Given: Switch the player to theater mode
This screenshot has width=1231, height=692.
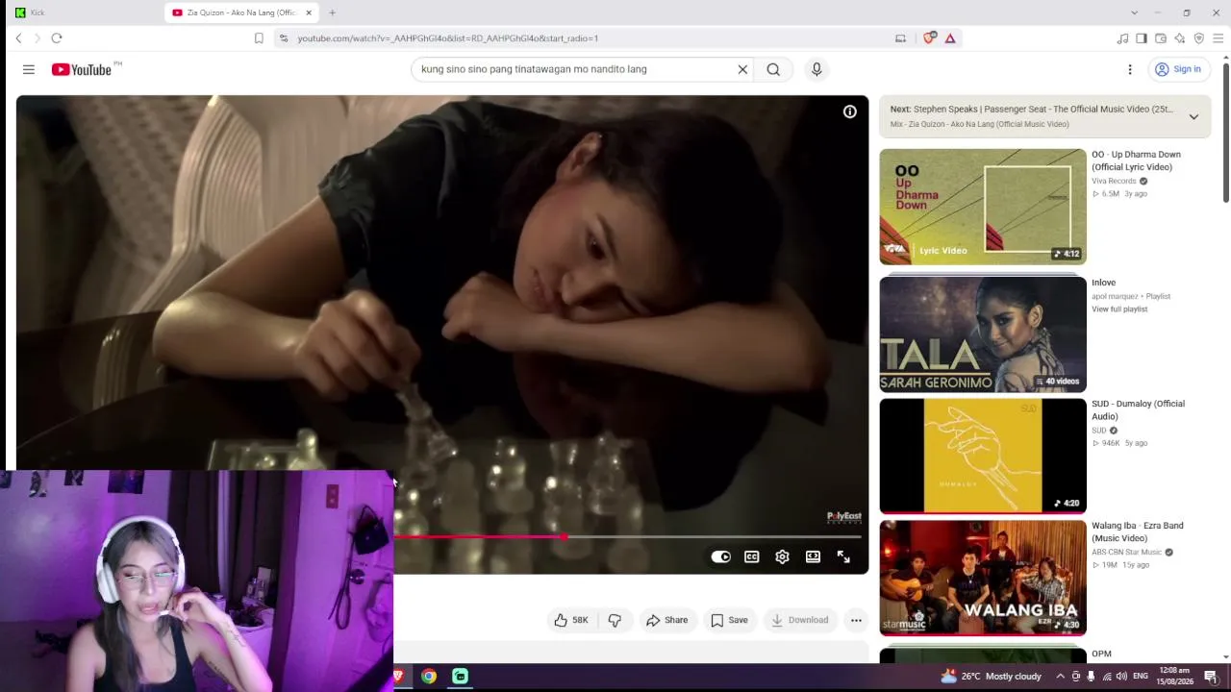Looking at the screenshot, I should [x=814, y=556].
